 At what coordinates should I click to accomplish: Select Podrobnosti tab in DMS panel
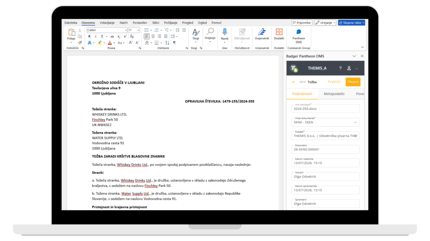coord(302,94)
